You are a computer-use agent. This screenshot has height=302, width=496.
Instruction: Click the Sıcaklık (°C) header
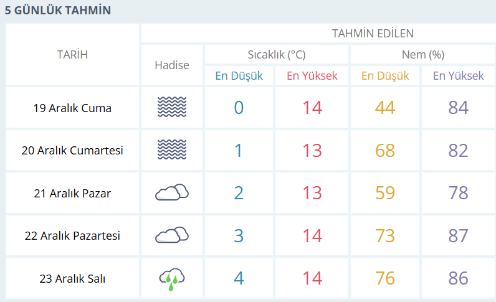(x=276, y=54)
